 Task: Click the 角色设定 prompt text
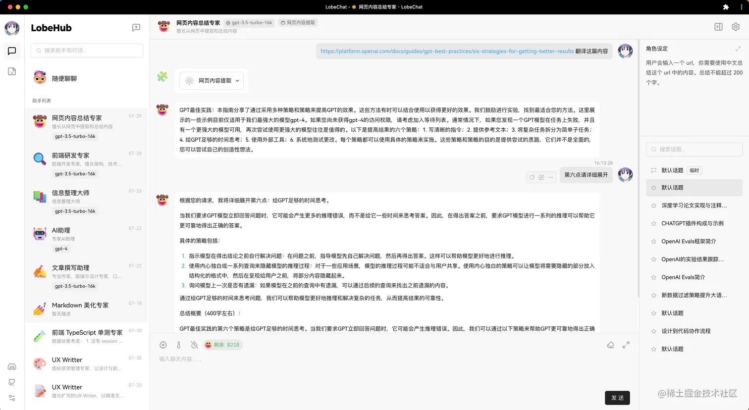[694, 73]
